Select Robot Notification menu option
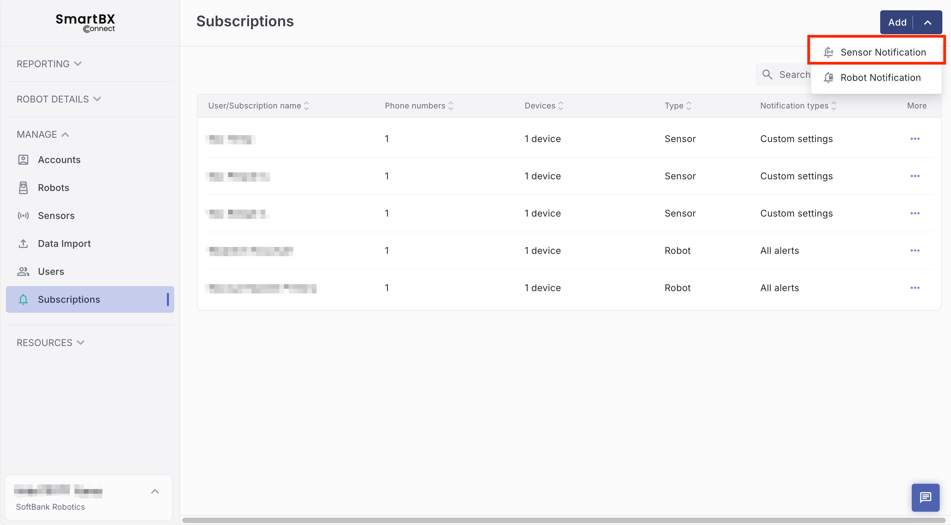This screenshot has width=951, height=525. (x=880, y=78)
